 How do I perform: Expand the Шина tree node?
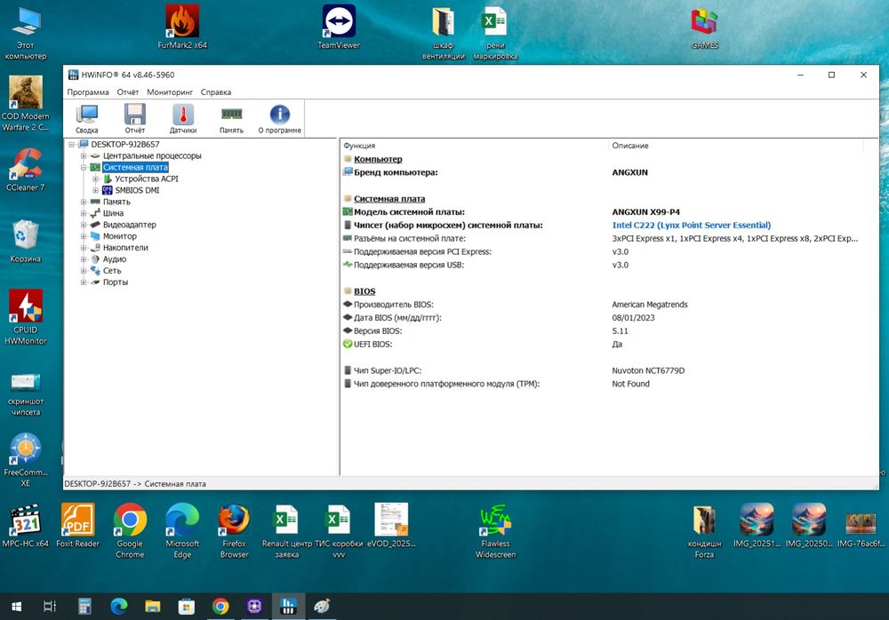[x=84, y=213]
